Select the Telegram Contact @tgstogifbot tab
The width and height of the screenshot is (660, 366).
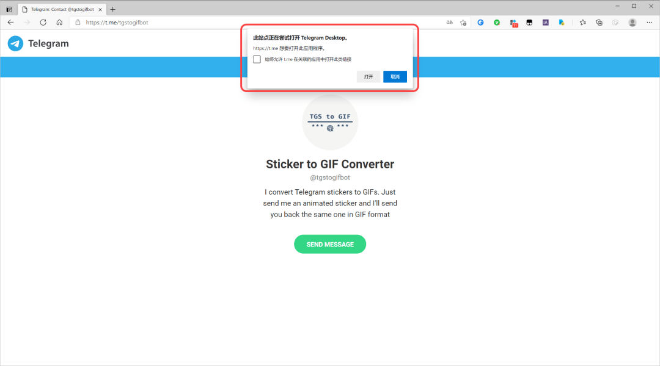pyautogui.click(x=62, y=9)
